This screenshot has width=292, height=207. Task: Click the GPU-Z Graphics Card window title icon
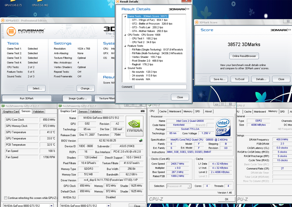(60, 106)
